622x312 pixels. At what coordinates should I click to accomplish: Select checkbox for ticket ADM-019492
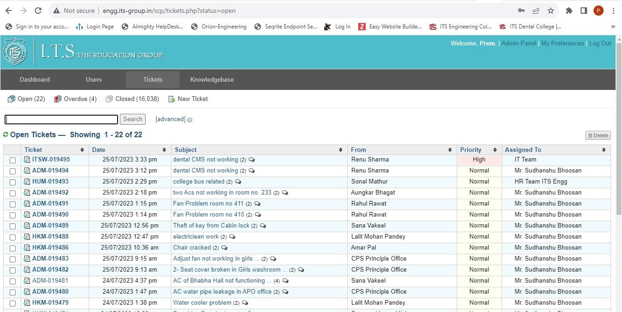point(12,193)
